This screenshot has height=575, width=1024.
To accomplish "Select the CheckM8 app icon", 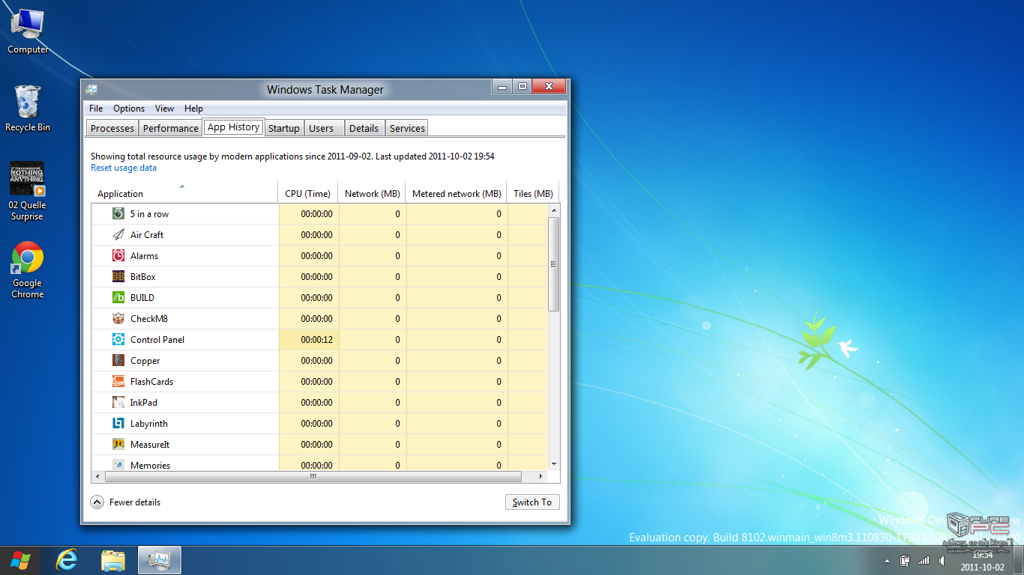I will pyautogui.click(x=118, y=318).
